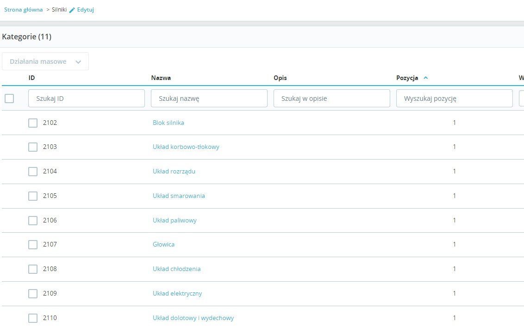Check the box for category 2102
Viewport: 524px width, 327px height.
click(33, 123)
